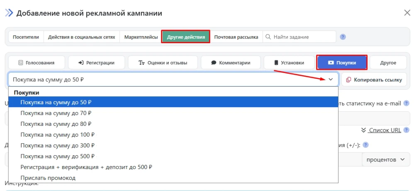The width and height of the screenshot is (414, 191).
Task: Choose the Комментарии category
Action: [x=231, y=63]
